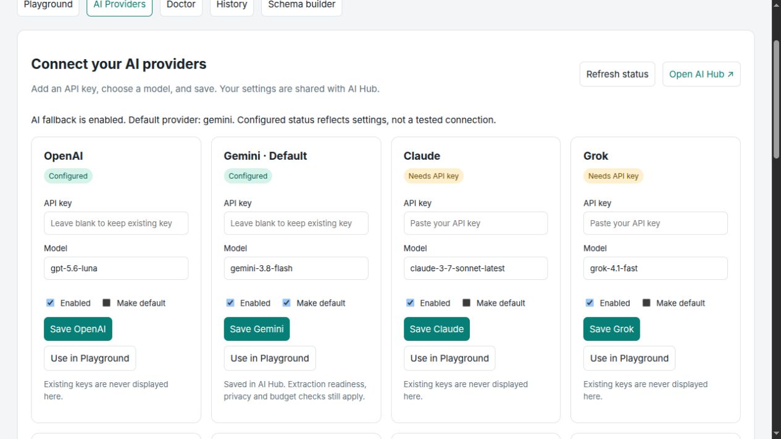The height and width of the screenshot is (439, 781).
Task: Click the Gemini Configured status badge
Action: pyautogui.click(x=248, y=176)
